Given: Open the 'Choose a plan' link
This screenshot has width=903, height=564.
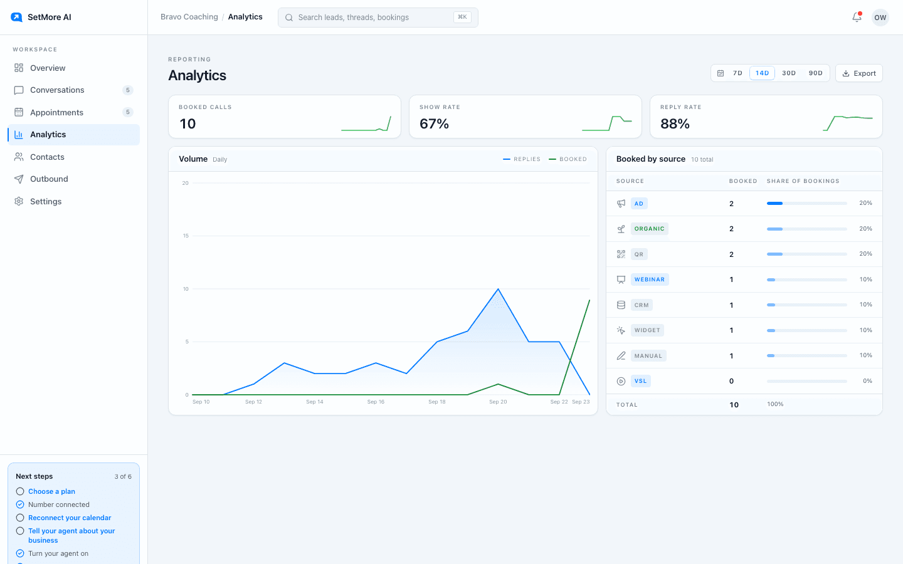Looking at the screenshot, I should [51, 491].
